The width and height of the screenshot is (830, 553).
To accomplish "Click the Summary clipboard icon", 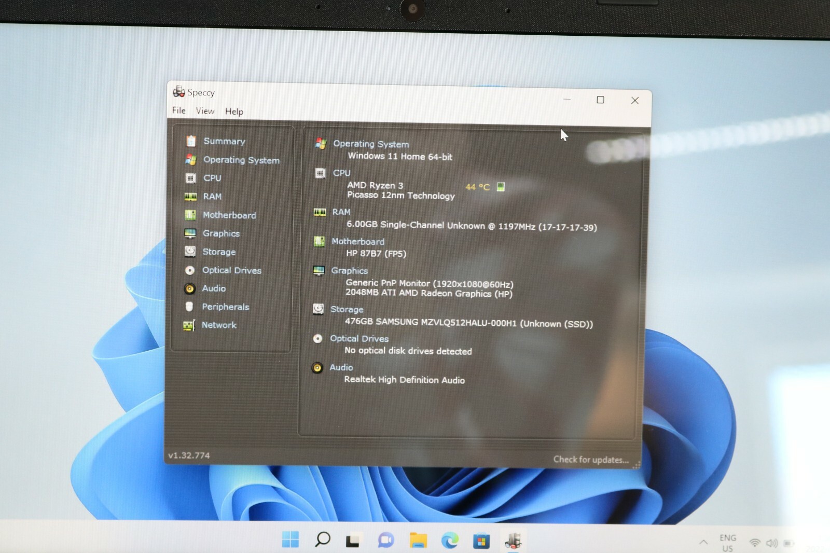I will point(191,141).
